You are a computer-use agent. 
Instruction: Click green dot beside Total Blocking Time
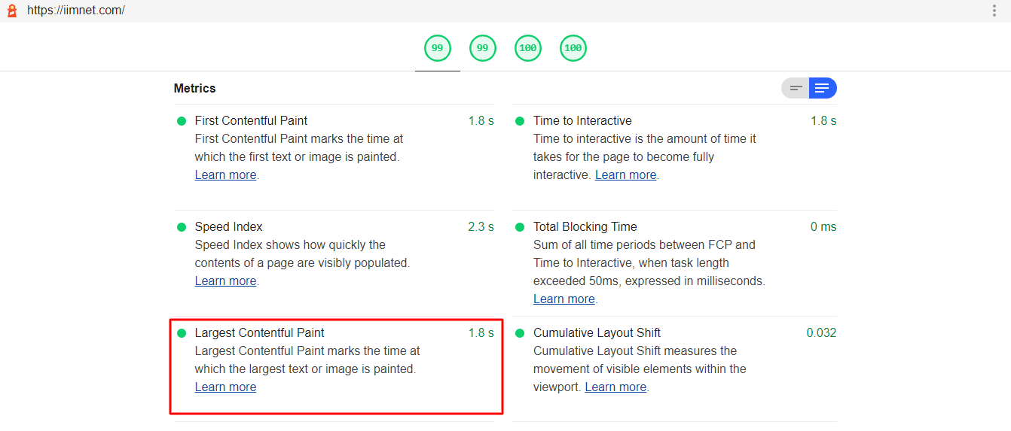coord(520,227)
